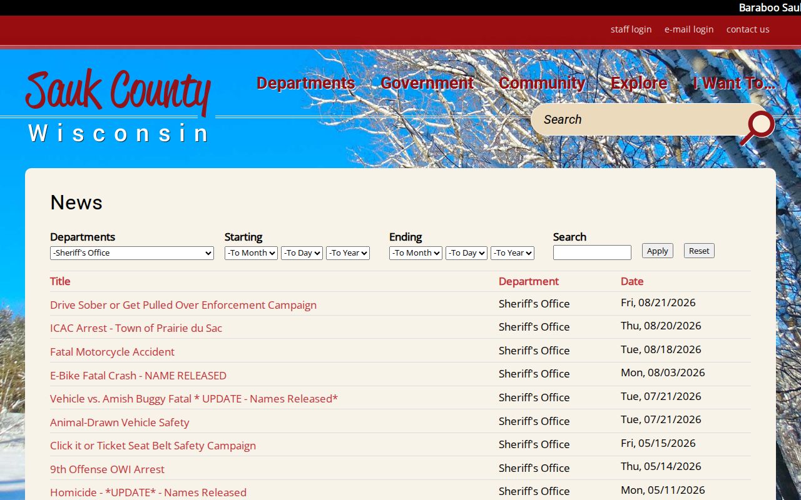Screen dimensions: 801x500
Task: Open the Explore main menu
Action: point(639,83)
